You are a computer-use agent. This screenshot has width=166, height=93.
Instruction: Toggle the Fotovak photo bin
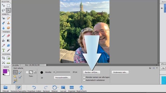pyautogui.click(x=5, y=89)
